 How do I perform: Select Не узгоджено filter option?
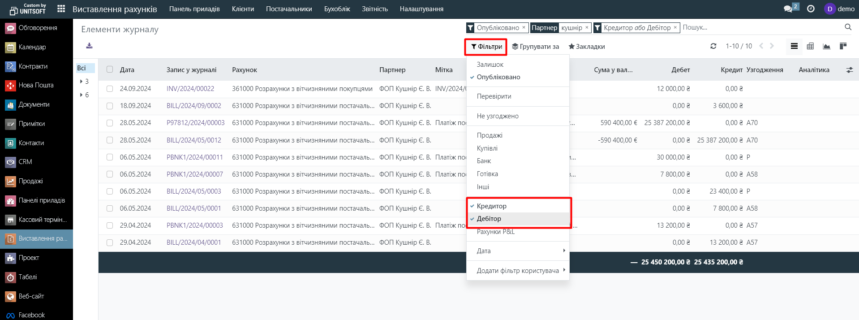[x=498, y=116]
